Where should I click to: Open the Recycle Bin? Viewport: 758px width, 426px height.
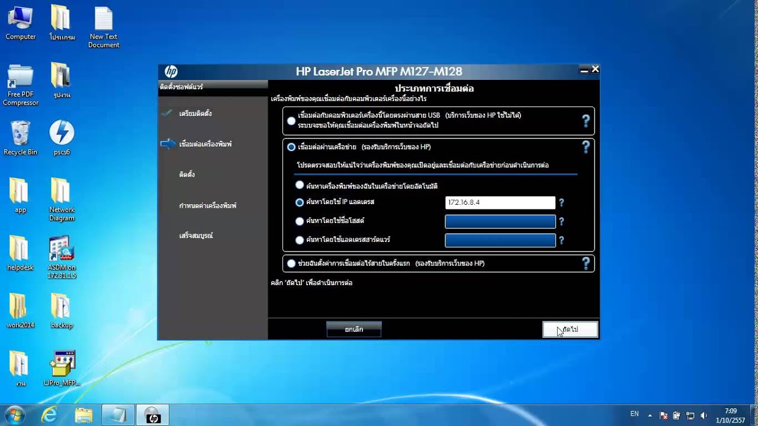pos(21,137)
